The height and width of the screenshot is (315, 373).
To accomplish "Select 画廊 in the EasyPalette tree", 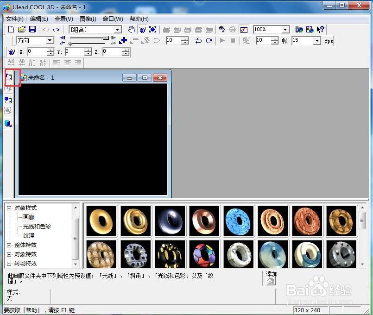I will tap(29, 217).
